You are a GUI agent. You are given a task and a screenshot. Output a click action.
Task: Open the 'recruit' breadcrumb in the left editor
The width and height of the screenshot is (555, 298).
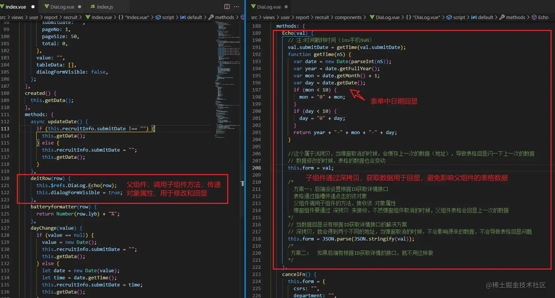70,17
